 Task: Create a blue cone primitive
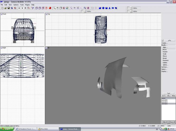110,8
